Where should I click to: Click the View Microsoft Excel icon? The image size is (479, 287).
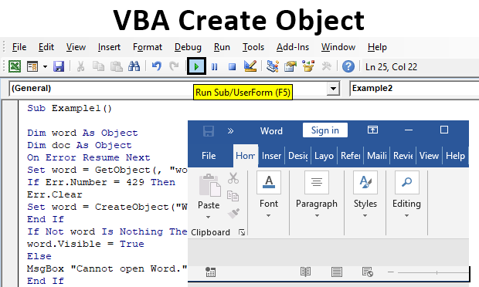click(15, 66)
